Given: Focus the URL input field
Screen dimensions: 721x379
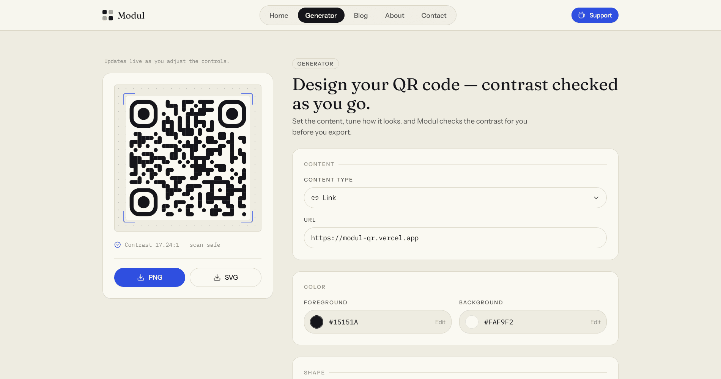Looking at the screenshot, I should [455, 238].
